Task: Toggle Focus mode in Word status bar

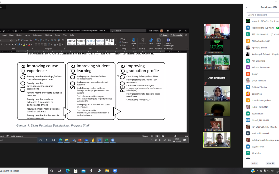Action: tap(145, 136)
